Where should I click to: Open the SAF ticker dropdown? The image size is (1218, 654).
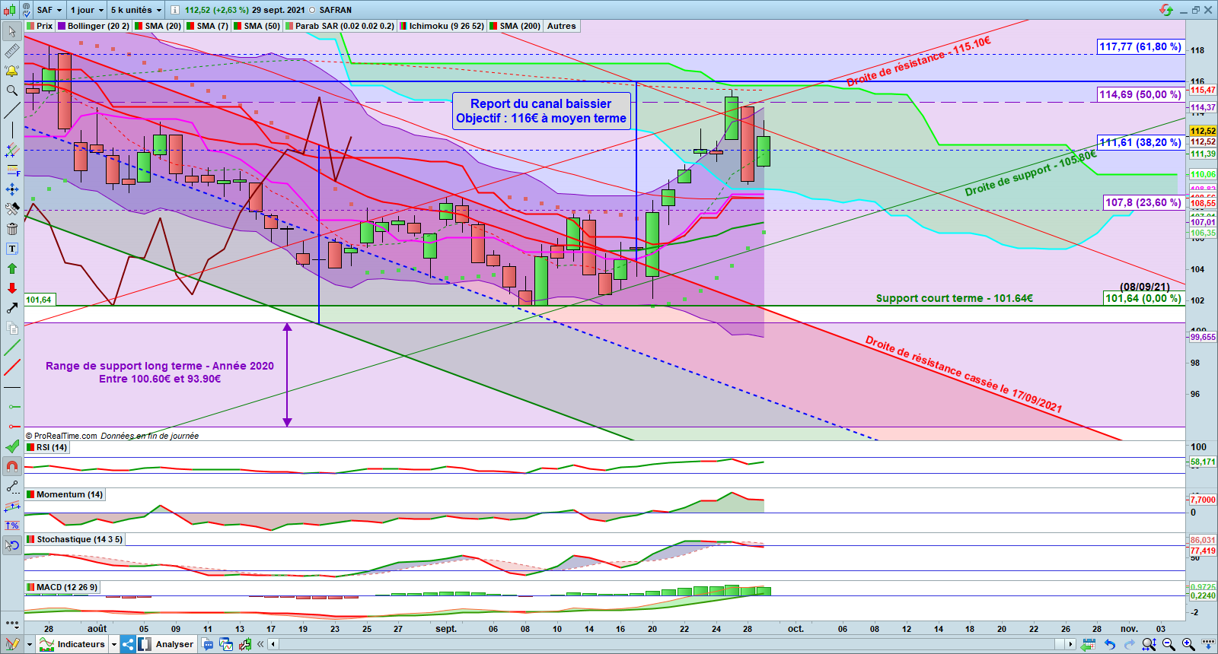[x=49, y=10]
